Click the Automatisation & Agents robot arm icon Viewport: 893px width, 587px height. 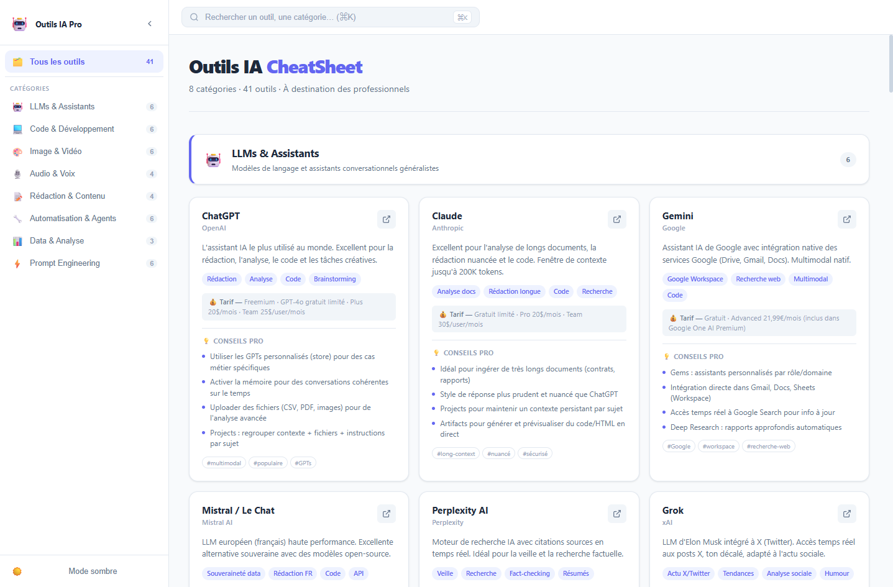[17, 219]
